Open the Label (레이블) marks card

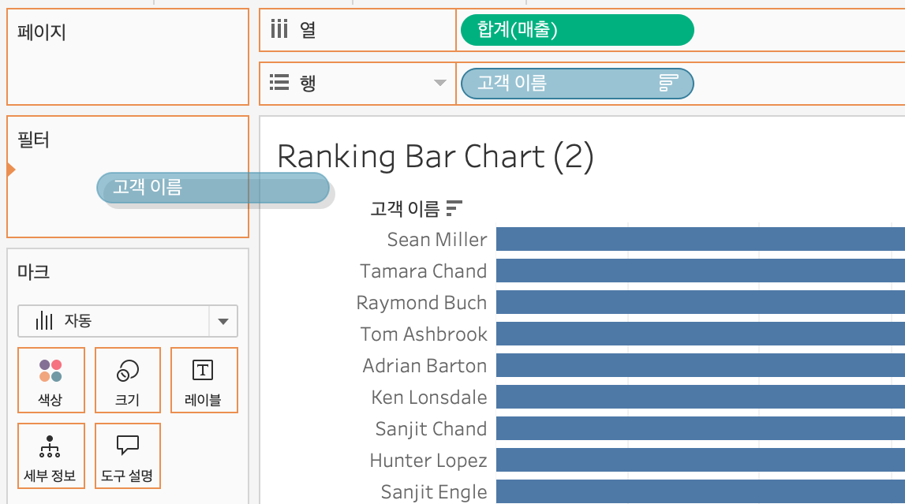coord(204,380)
